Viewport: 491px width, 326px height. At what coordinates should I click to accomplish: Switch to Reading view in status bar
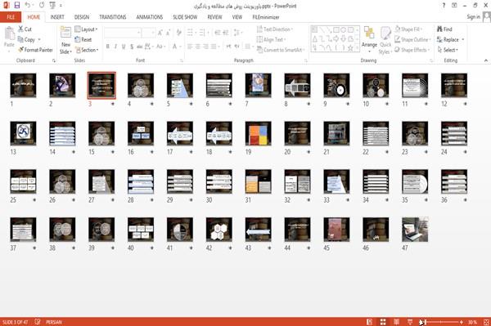(x=396, y=322)
